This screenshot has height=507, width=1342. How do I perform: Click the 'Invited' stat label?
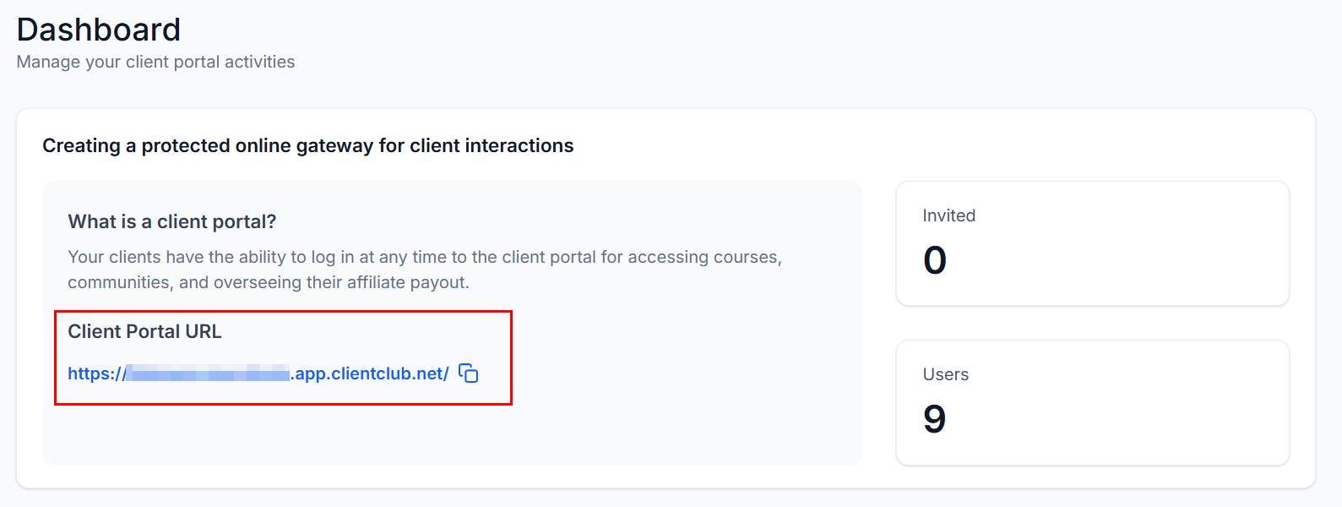pos(948,215)
